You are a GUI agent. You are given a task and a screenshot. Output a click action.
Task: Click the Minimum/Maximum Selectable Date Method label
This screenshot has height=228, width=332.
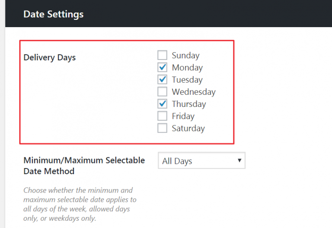coord(84,166)
